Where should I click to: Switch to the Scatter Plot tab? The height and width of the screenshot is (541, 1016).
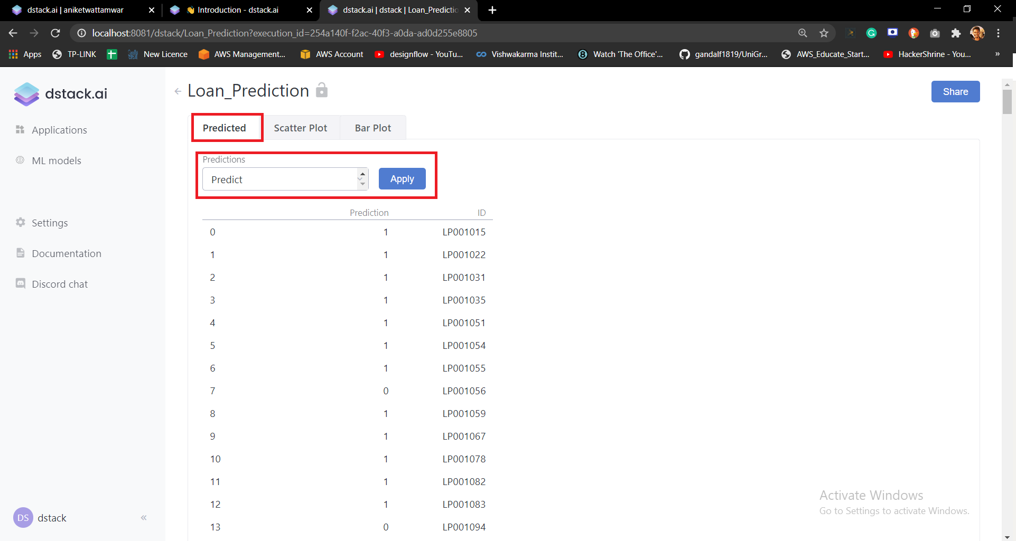301,128
